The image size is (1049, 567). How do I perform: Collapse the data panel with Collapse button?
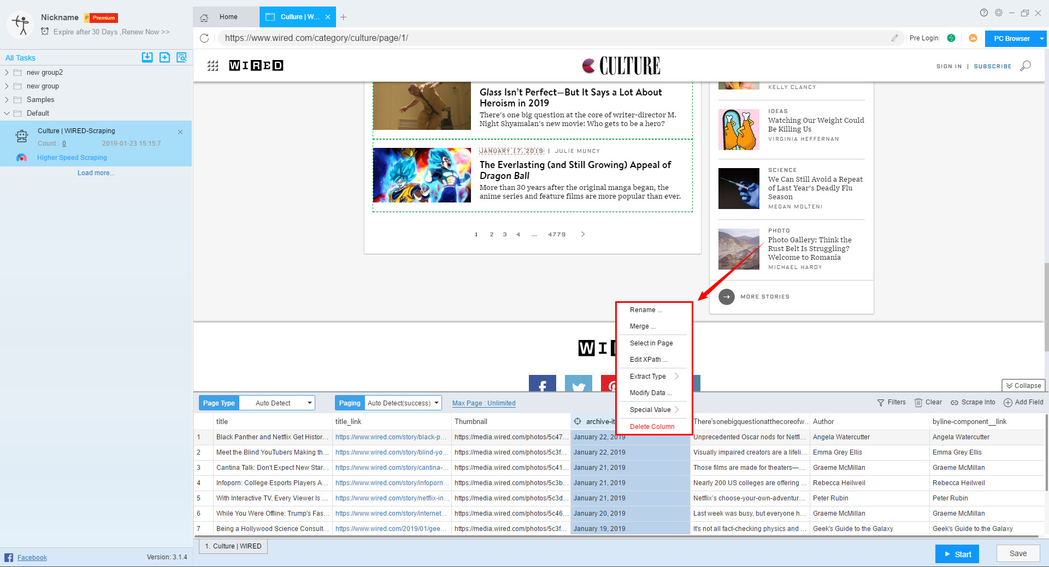(x=1023, y=385)
